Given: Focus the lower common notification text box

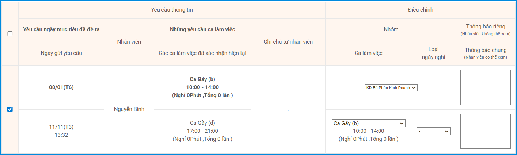Looking at the screenshot, I should tap(485, 131).
